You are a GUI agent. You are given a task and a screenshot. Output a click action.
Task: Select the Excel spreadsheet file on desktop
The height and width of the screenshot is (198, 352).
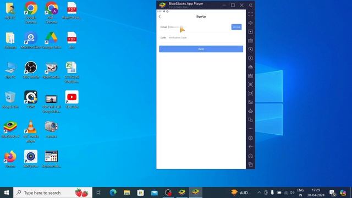tap(72, 72)
